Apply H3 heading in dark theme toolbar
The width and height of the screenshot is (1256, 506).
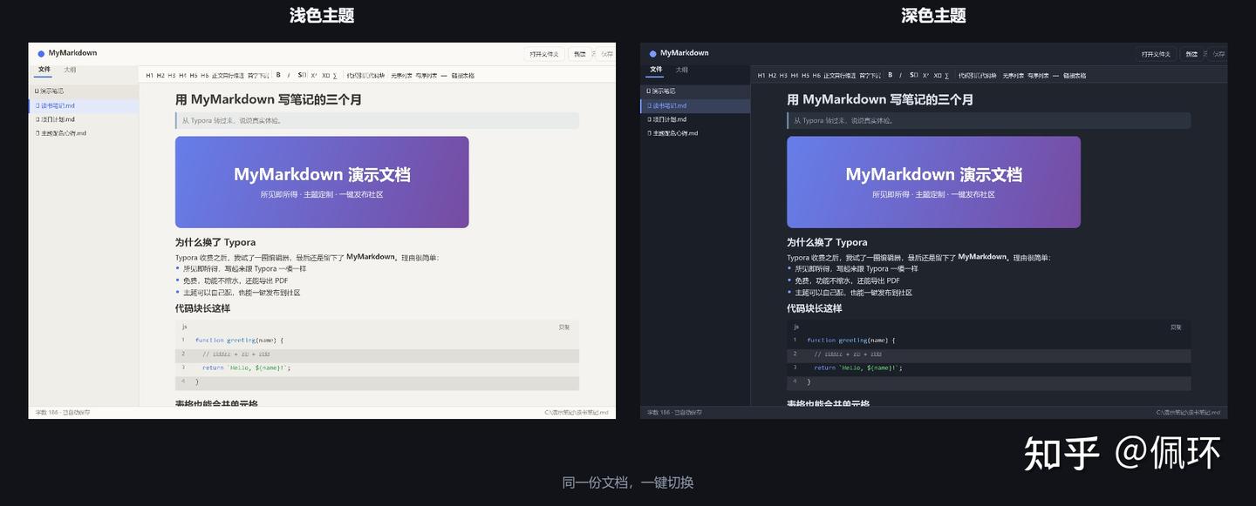pyautogui.click(x=783, y=76)
